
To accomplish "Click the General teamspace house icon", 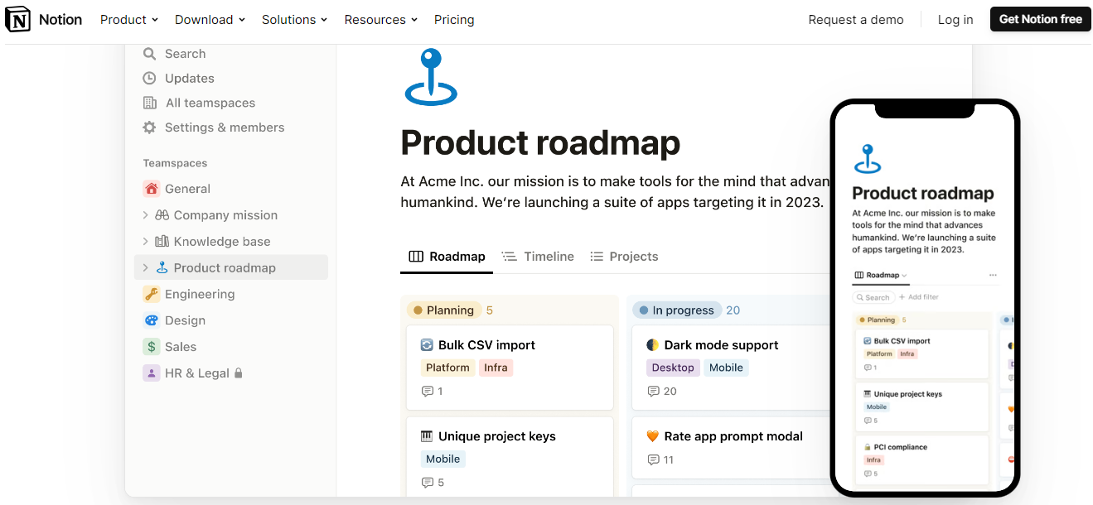I will (151, 189).
